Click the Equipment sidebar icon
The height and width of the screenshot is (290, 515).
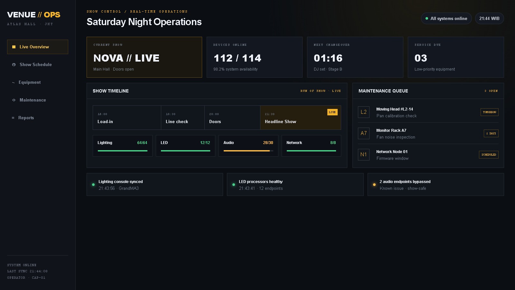point(13,82)
